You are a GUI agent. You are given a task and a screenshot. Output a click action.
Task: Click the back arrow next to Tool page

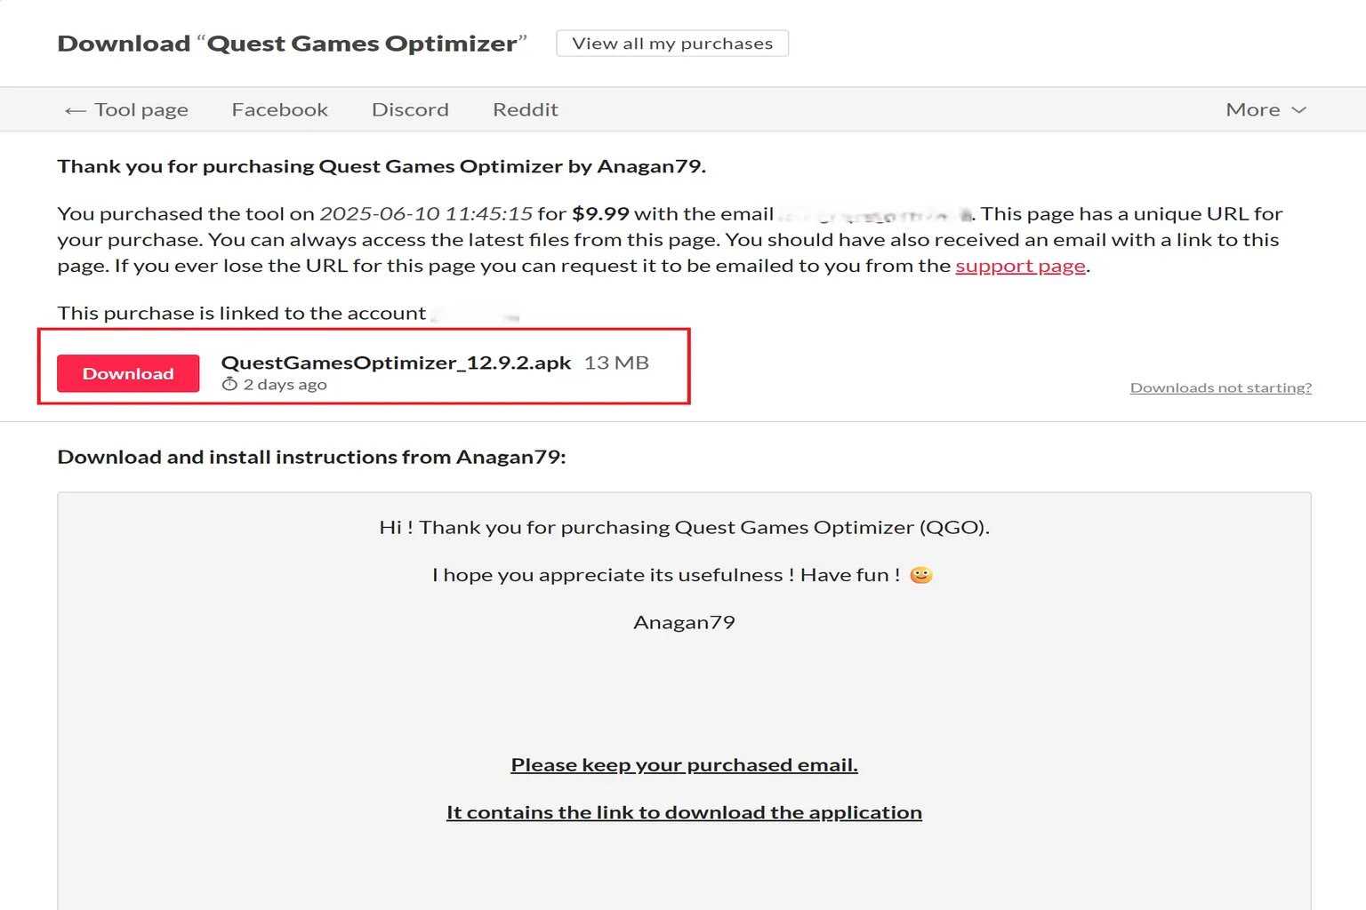(x=75, y=108)
